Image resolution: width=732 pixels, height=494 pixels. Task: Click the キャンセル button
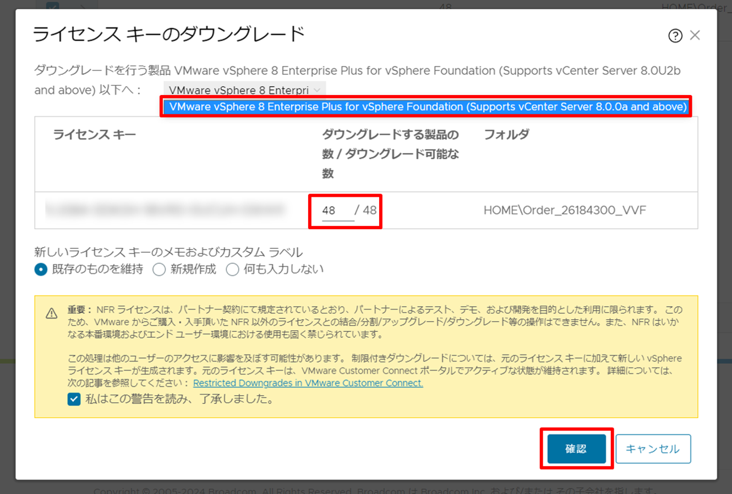point(653,449)
